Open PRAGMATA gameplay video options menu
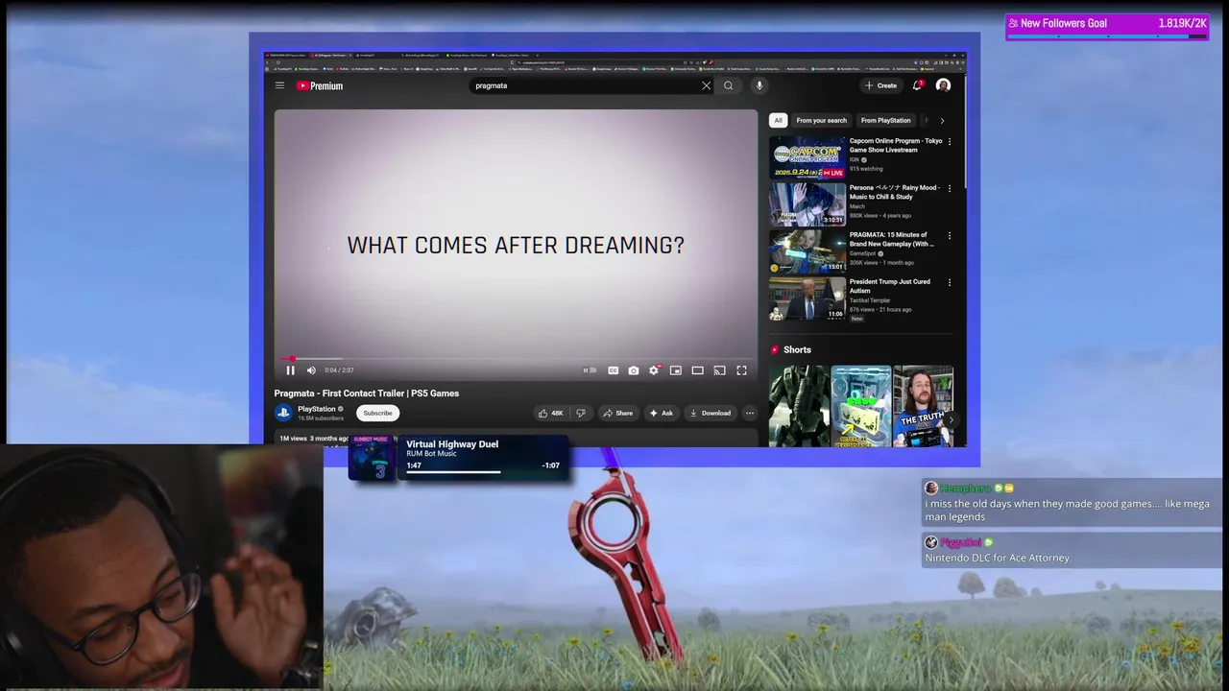The height and width of the screenshot is (691, 1229). pyautogui.click(x=950, y=235)
